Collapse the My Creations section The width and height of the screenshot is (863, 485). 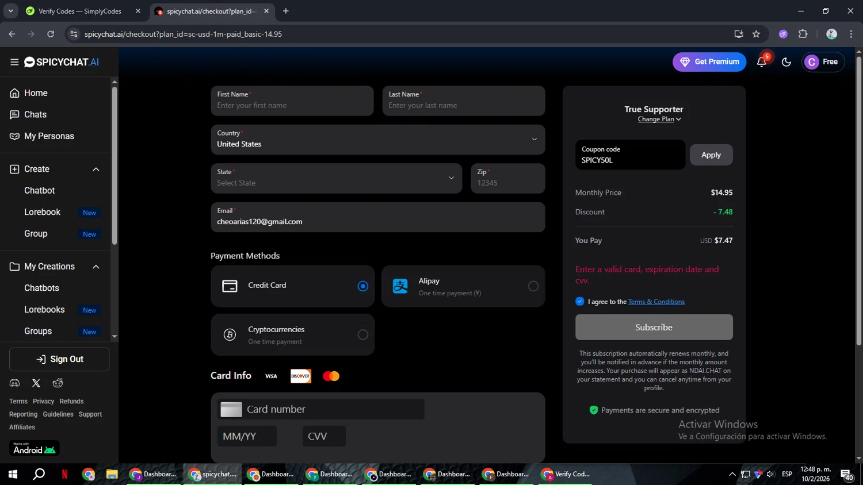click(96, 267)
